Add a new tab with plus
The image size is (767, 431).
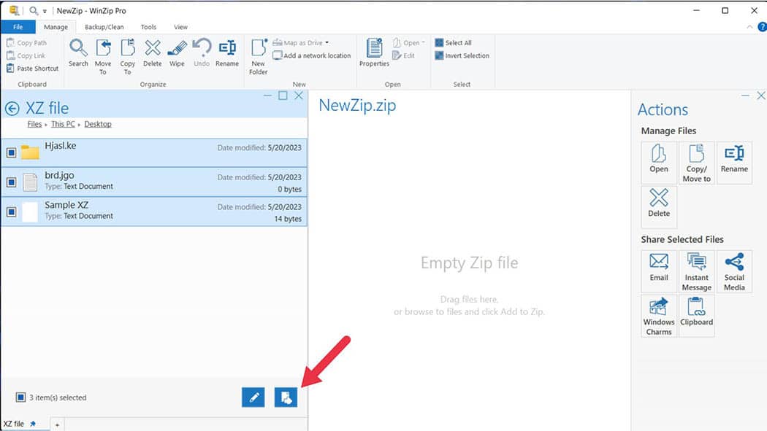click(57, 425)
